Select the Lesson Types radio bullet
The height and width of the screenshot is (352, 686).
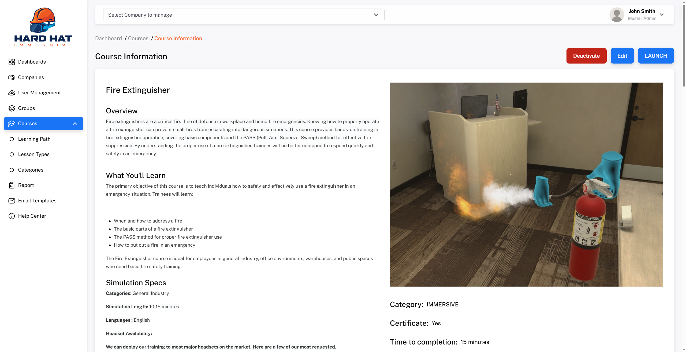[12, 154]
